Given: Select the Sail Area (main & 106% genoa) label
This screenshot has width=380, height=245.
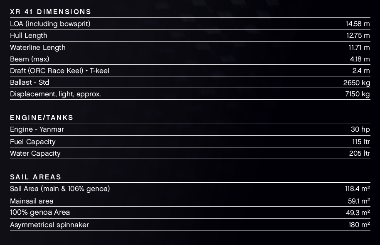Looking at the screenshot, I should pyautogui.click(x=60, y=189).
